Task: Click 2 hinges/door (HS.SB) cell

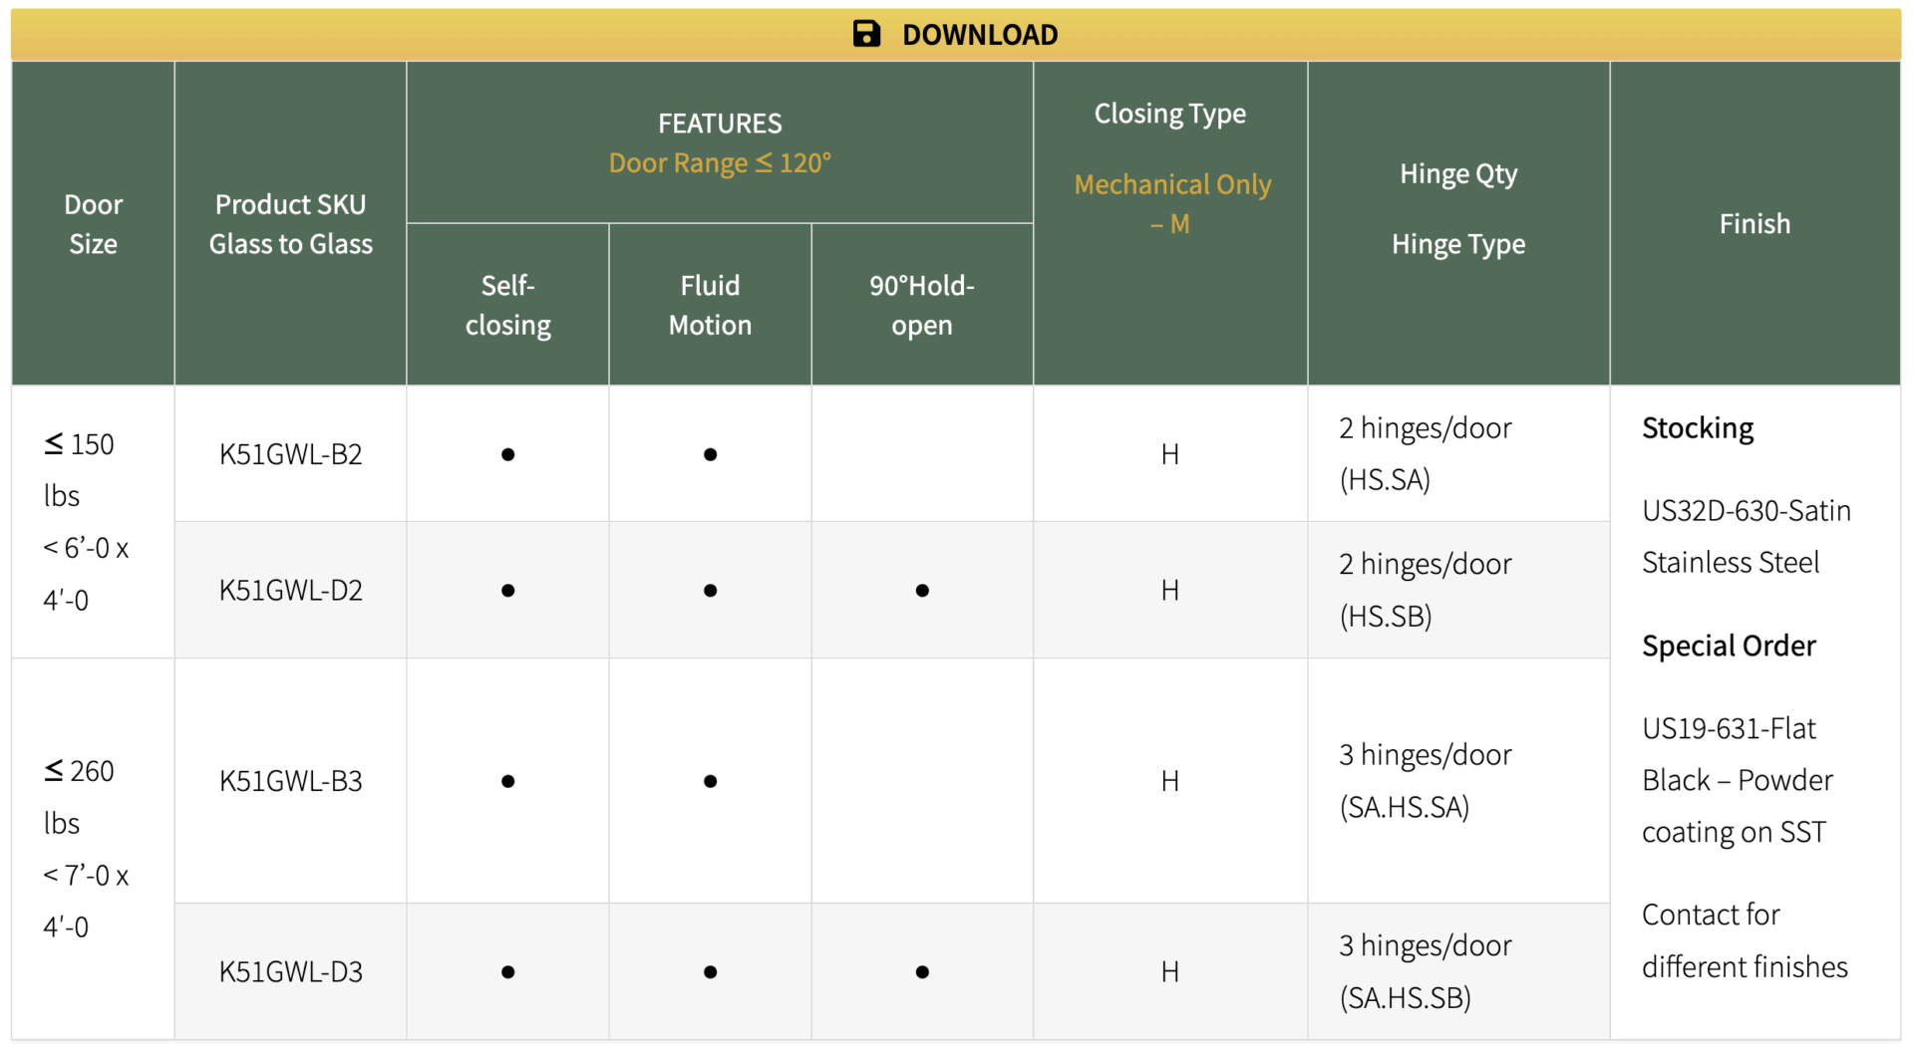Action: pyautogui.click(x=1458, y=591)
